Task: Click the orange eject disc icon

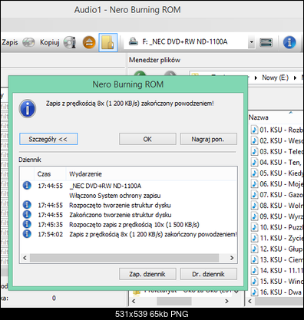Action: point(89,42)
